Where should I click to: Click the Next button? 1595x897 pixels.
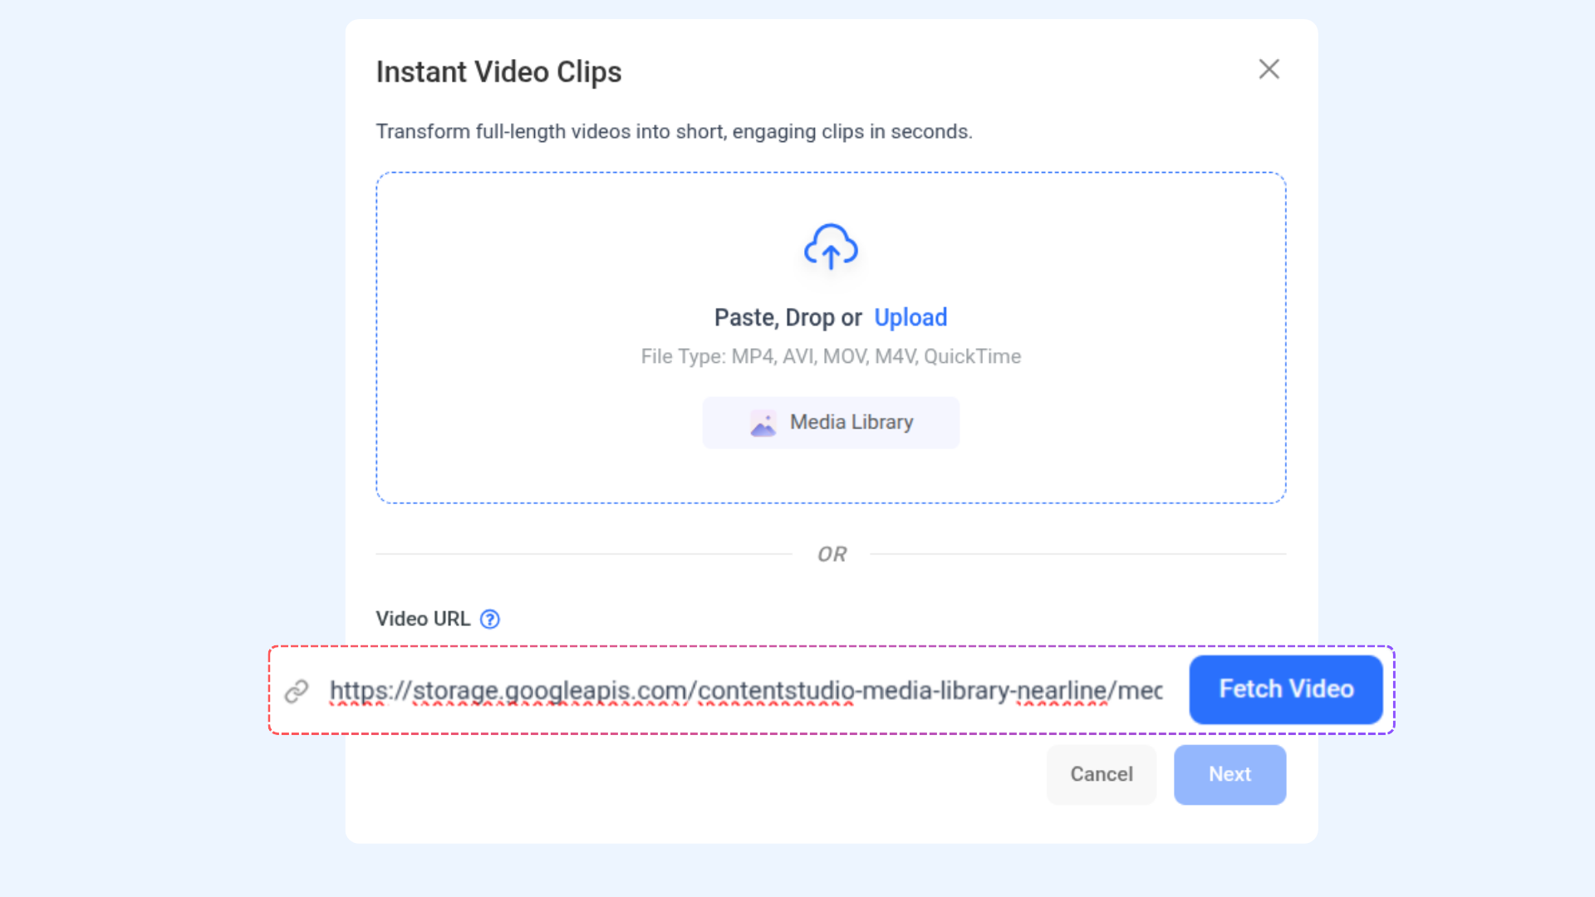click(x=1229, y=774)
